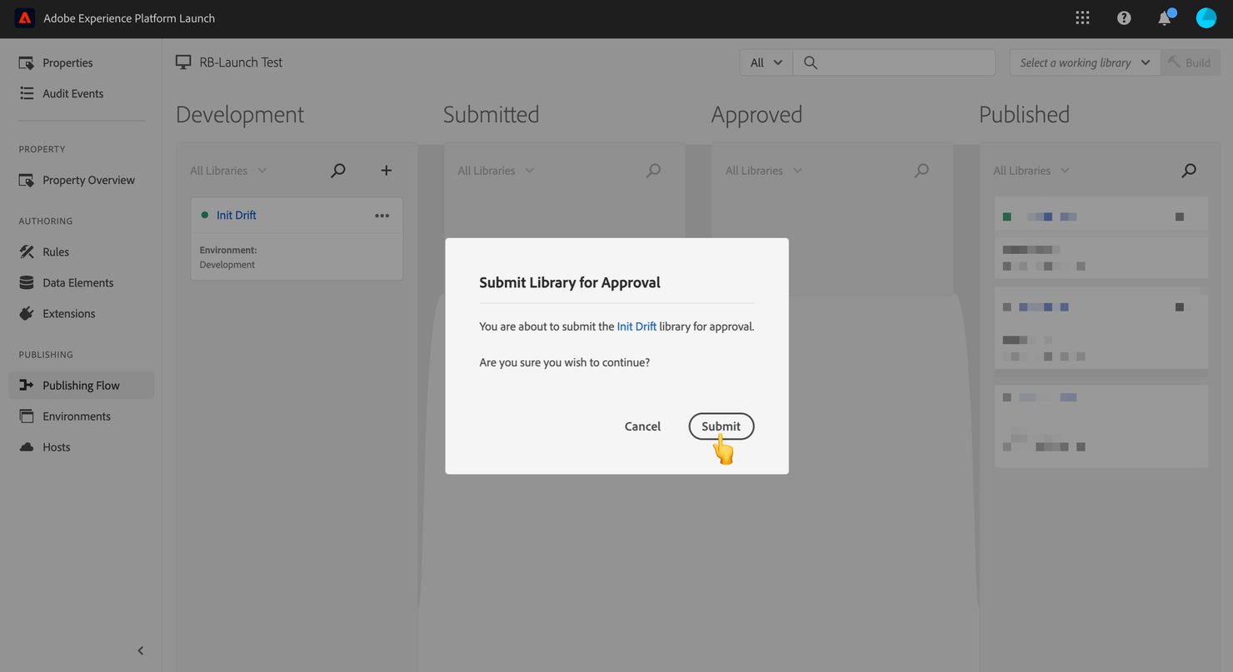1233x672 pixels.
Task: Select Publishing Flow in sidebar
Action: [81, 385]
